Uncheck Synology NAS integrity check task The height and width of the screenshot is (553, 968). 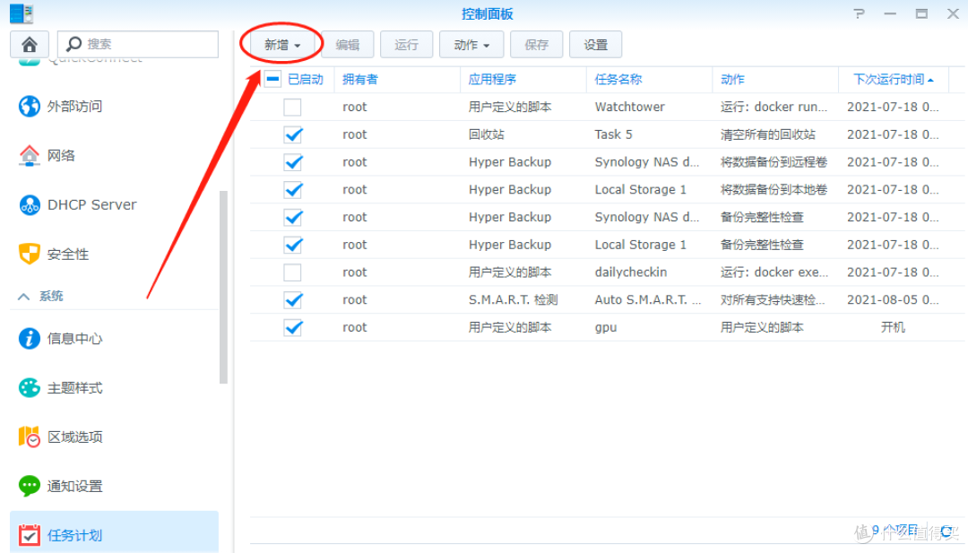coord(292,217)
